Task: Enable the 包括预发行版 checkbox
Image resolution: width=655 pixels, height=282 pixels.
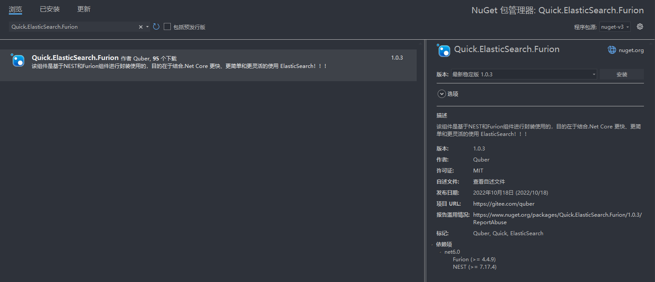Action: [x=167, y=26]
